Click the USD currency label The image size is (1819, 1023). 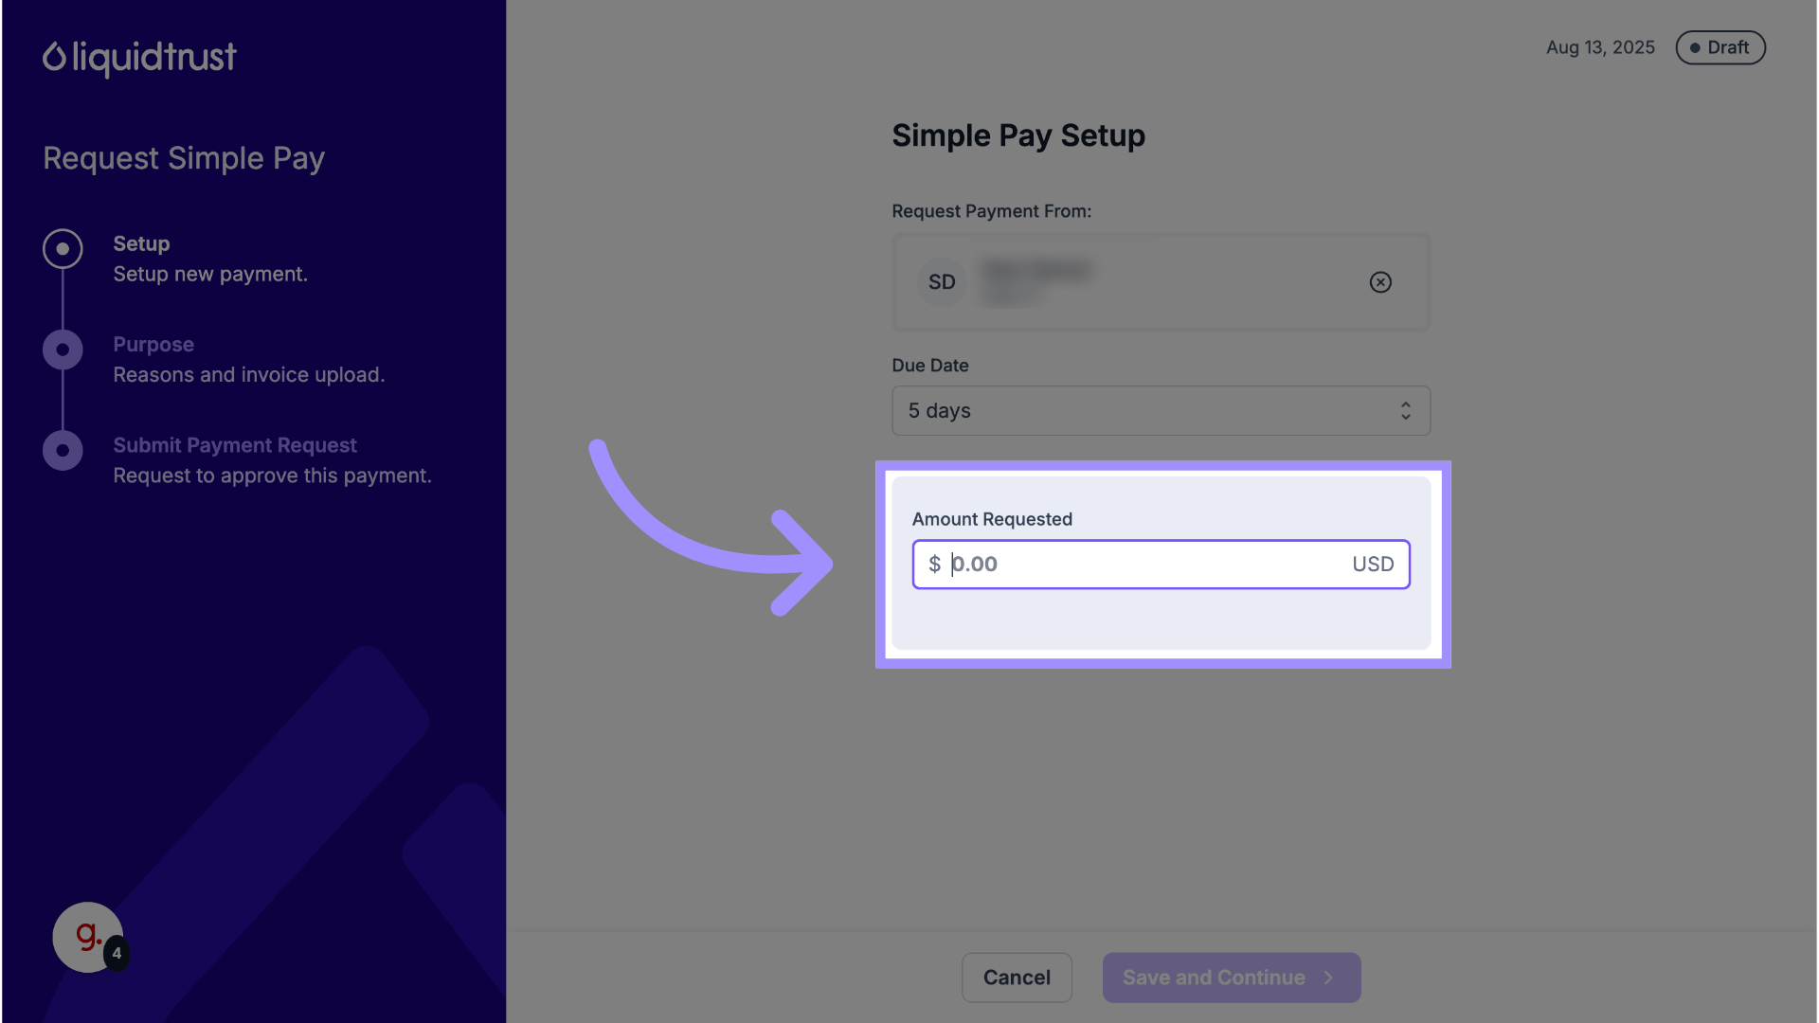pyautogui.click(x=1373, y=565)
